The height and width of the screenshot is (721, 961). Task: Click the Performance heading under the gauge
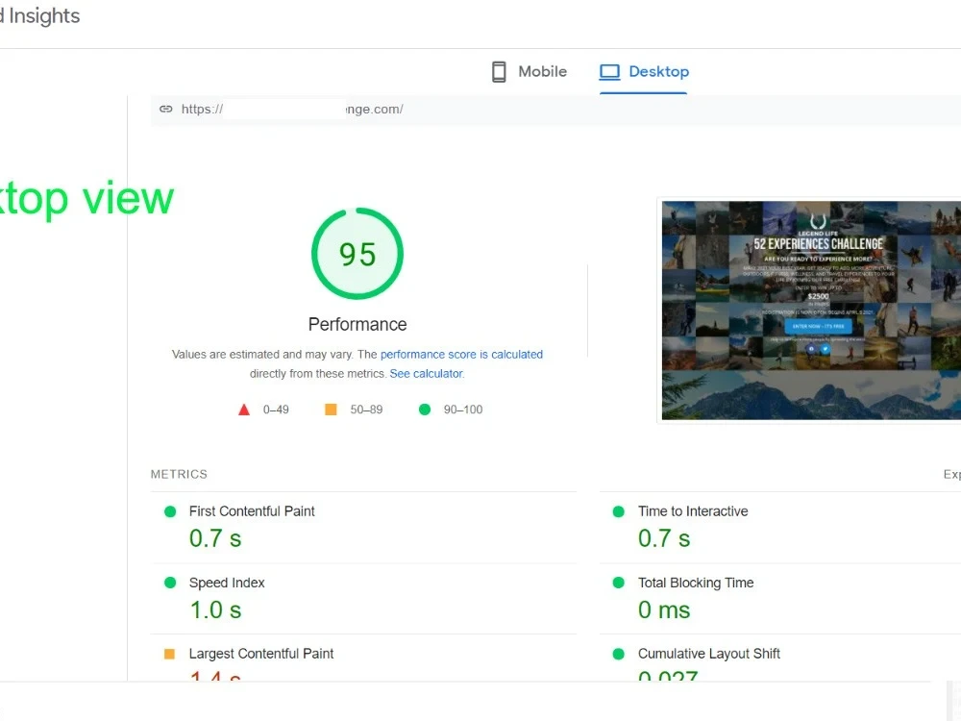(357, 324)
